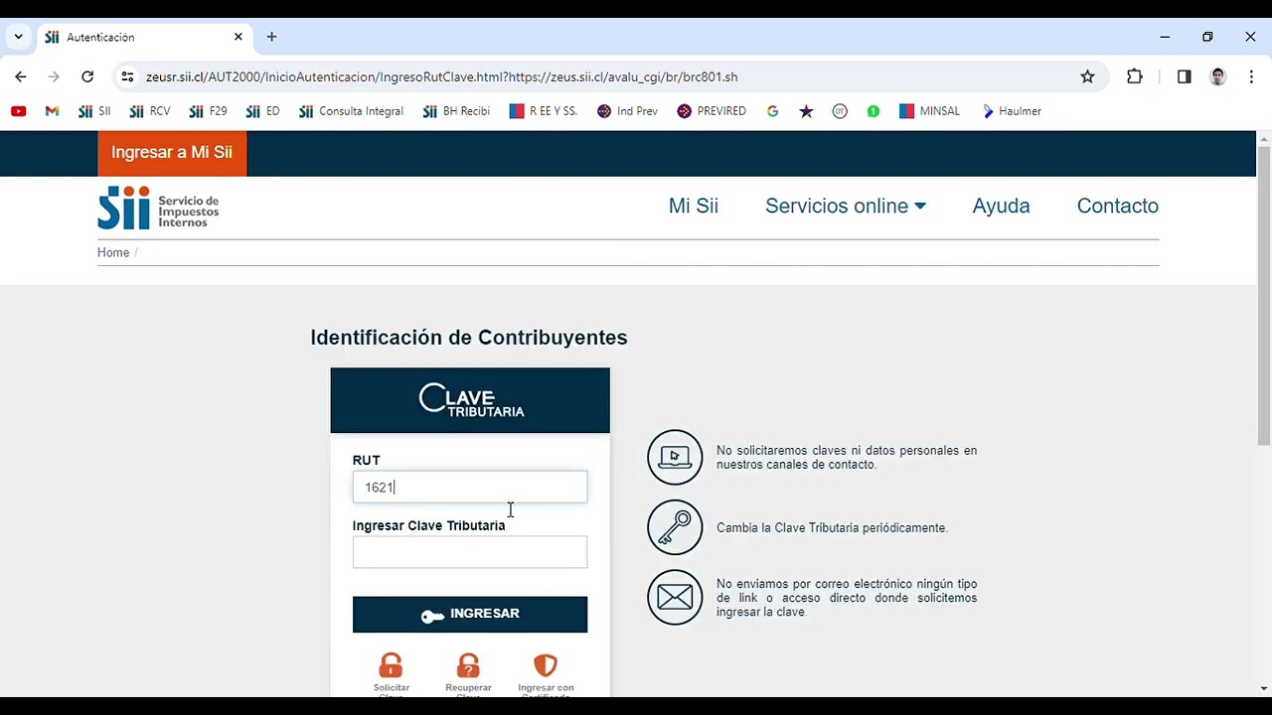The image size is (1272, 715).
Task: Open the BH Recibi bookmark
Action: (456, 111)
